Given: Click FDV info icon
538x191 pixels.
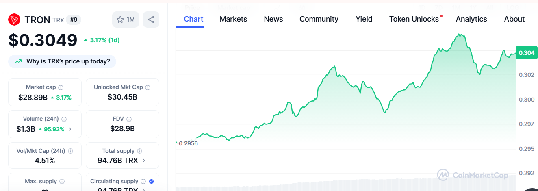Looking at the screenshot, I should 129,119.
